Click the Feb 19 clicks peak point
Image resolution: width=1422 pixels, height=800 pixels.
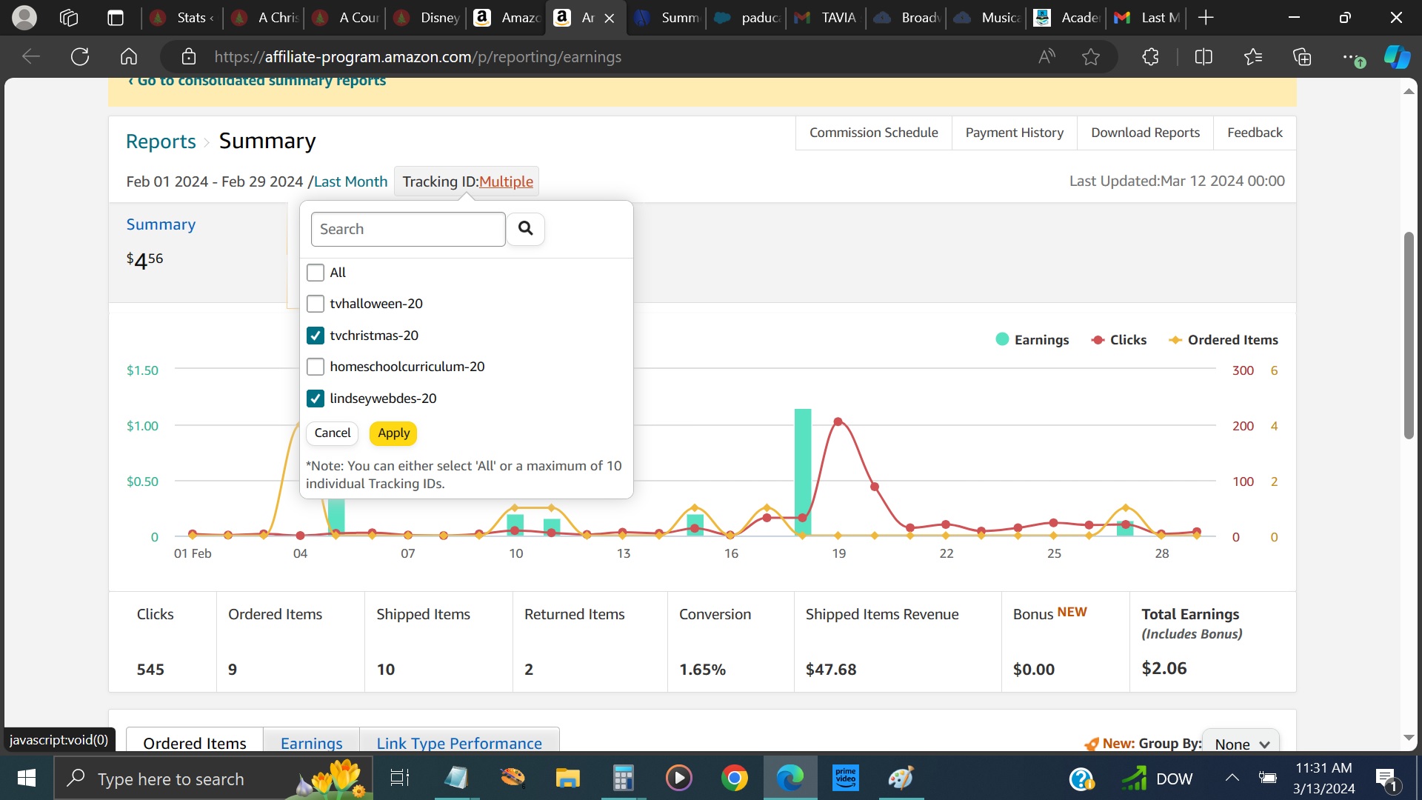[x=838, y=421]
